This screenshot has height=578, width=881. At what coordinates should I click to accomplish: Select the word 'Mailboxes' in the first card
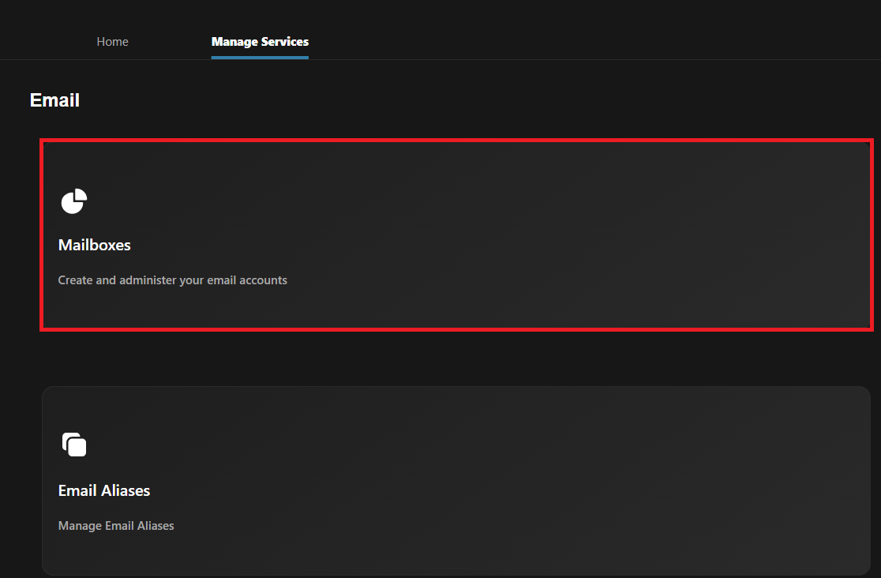(95, 246)
